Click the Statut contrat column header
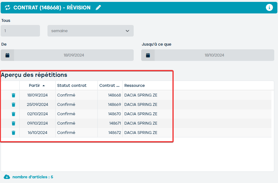The image size is (278, 183). pyautogui.click(x=77, y=86)
